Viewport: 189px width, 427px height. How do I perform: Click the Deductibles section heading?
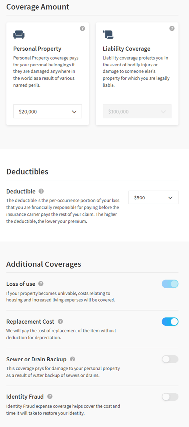[x=27, y=171]
